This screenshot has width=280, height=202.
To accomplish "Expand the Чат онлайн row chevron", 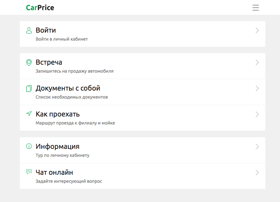I will coord(257,173).
